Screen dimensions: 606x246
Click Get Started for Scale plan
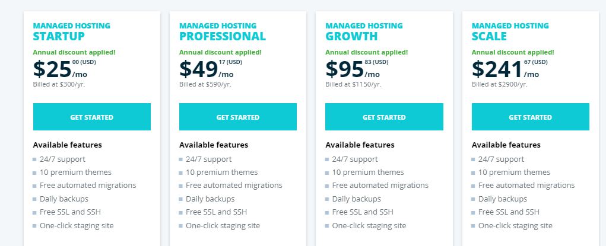pyautogui.click(x=530, y=117)
